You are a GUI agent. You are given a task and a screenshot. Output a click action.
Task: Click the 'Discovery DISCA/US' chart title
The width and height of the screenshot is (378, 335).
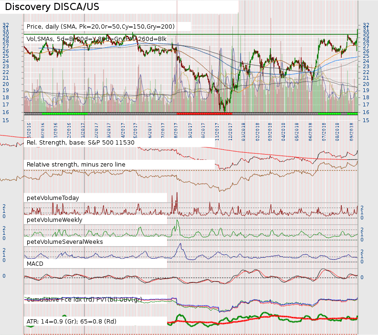pos(52,7)
